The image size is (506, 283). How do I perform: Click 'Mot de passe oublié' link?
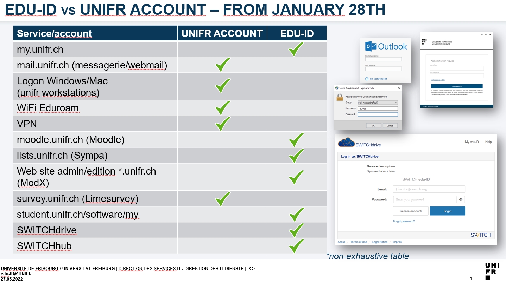click(x=438, y=80)
